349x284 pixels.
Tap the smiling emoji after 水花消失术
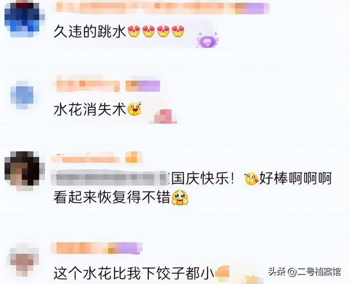point(134,109)
